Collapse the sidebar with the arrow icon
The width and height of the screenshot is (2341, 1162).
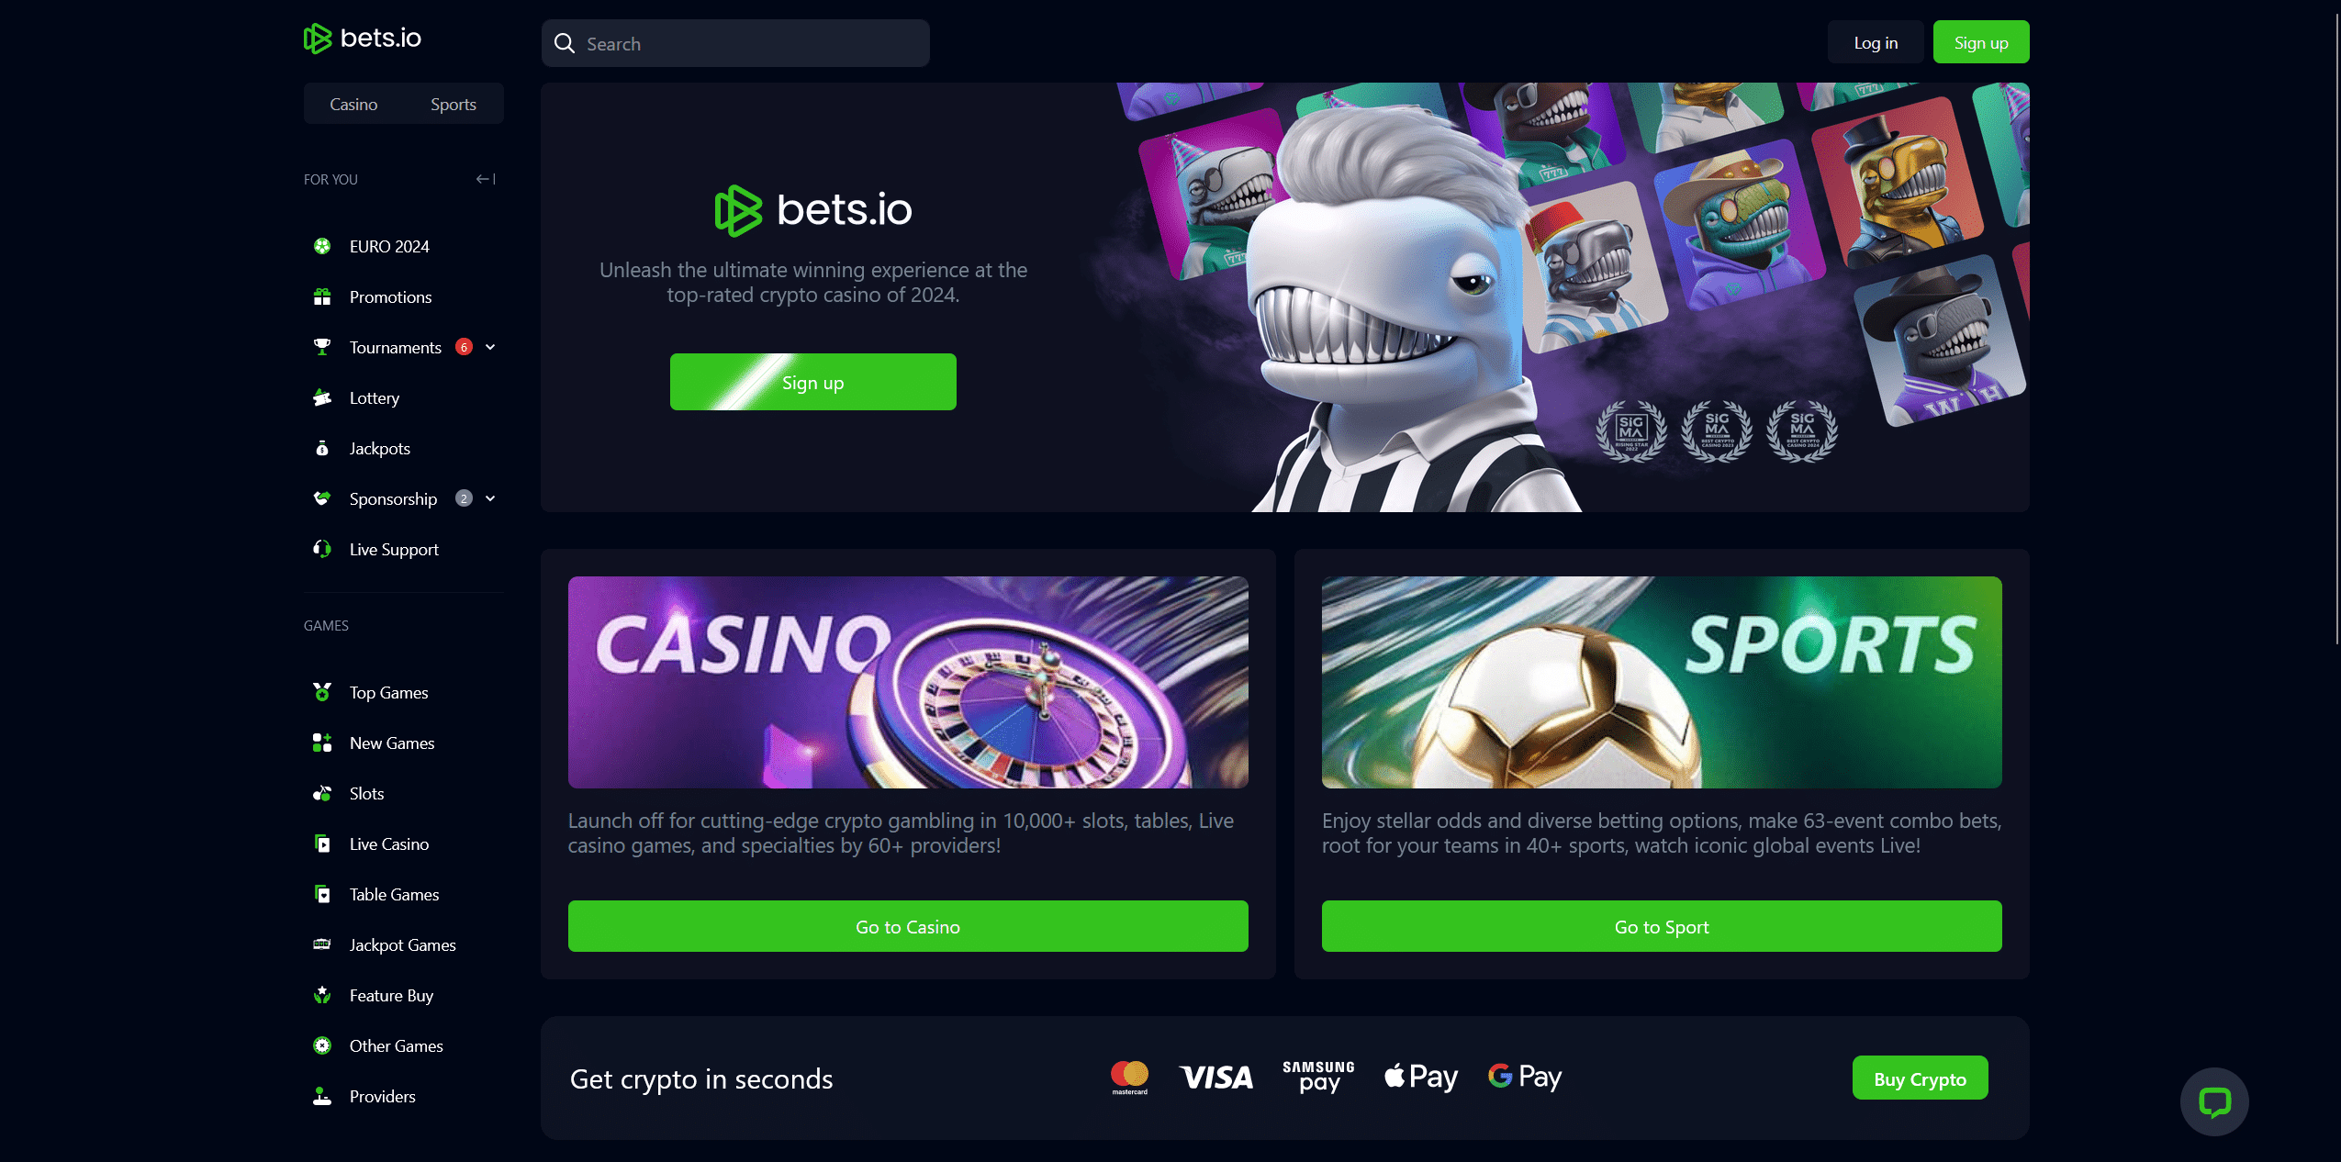click(x=486, y=179)
